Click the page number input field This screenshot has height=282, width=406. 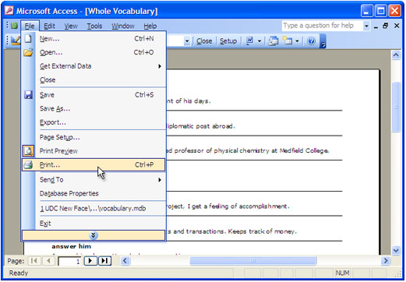[69, 261]
